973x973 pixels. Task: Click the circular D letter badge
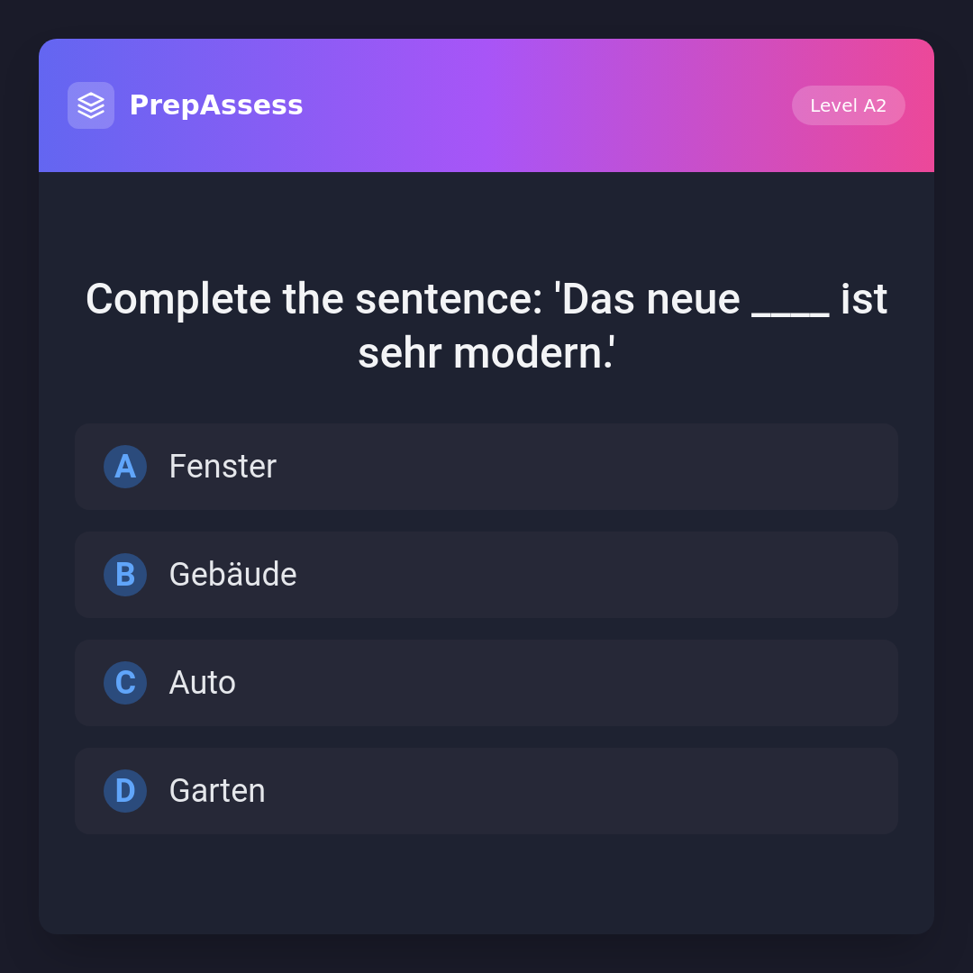(x=125, y=791)
